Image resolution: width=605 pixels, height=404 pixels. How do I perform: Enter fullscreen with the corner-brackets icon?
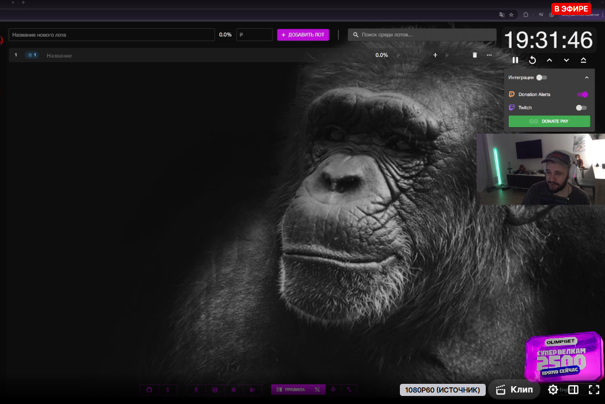[594, 390]
